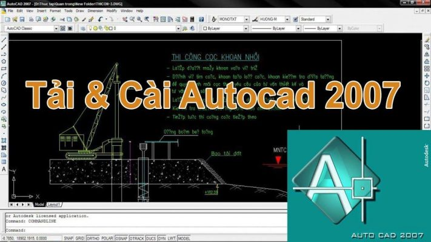
Task: Jump to last layout tab arrow
Action: [x=28, y=204]
